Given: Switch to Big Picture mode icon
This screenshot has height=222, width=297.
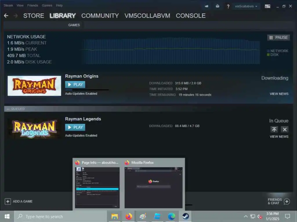Looking at the screenshot, I should pyautogui.click(x=267, y=6).
